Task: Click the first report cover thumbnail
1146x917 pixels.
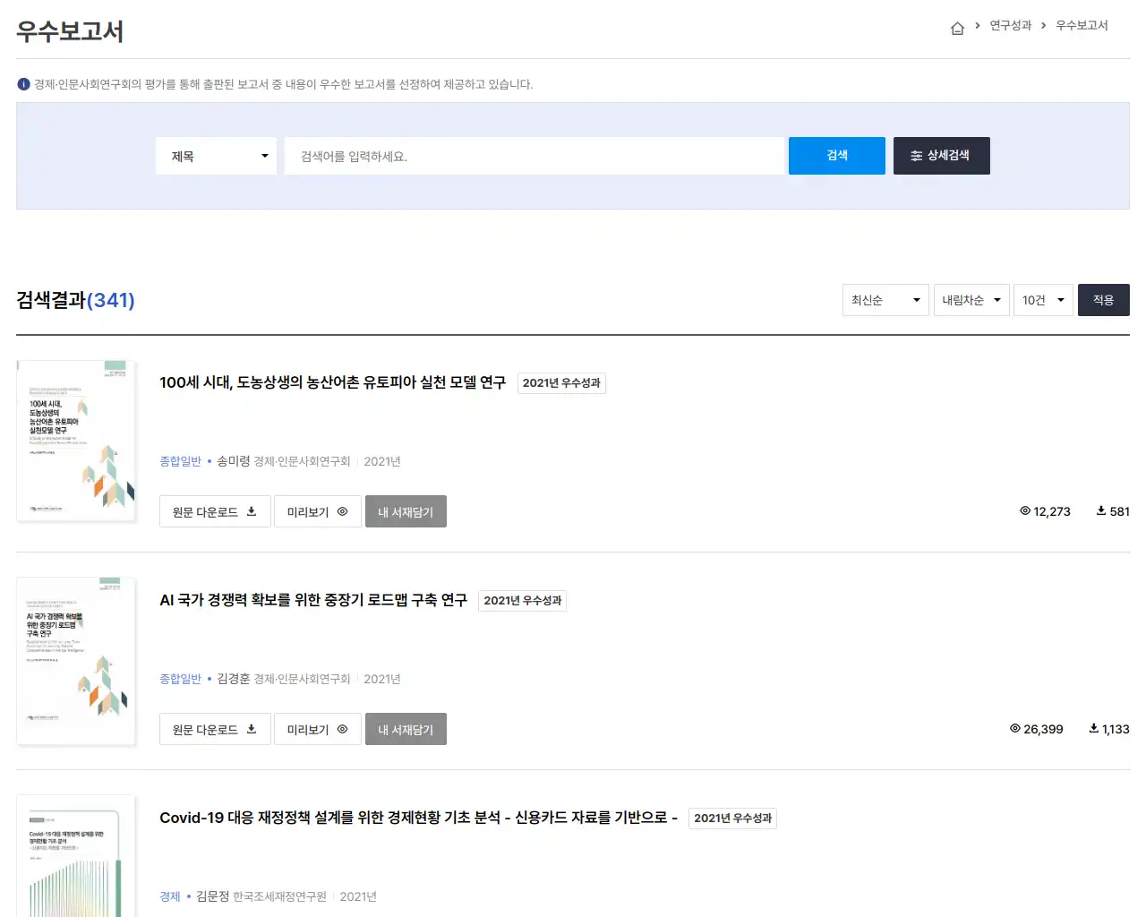Action: [x=76, y=440]
